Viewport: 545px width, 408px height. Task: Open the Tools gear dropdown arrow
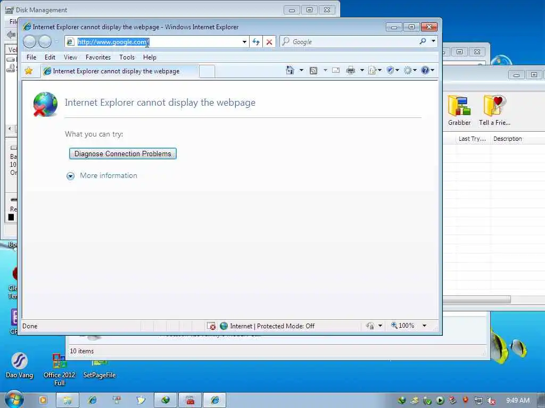click(x=415, y=71)
